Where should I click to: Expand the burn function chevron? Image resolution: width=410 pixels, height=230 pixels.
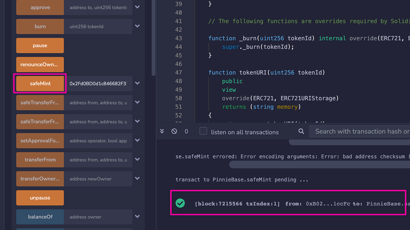point(137,26)
